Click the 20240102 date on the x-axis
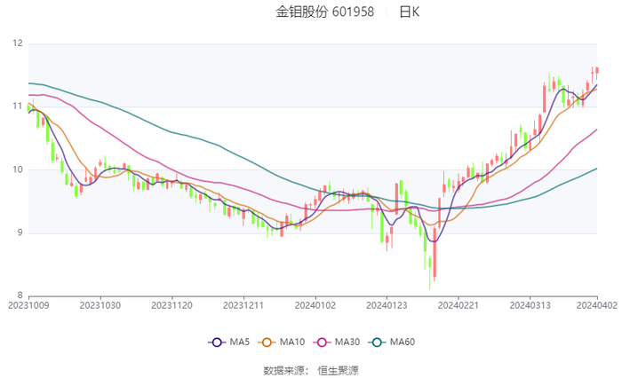This screenshot has height=378, width=622. 315,304
